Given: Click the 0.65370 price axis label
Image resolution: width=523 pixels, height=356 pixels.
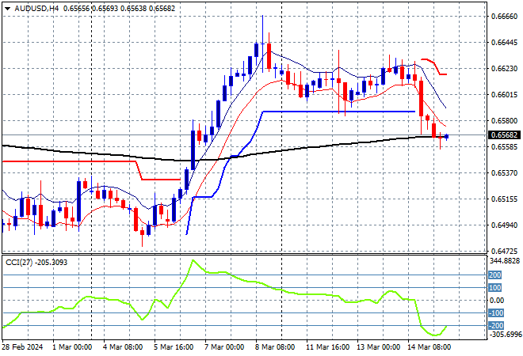Looking at the screenshot, I should (x=504, y=172).
